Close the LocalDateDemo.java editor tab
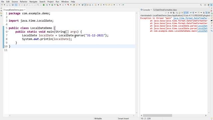Screen dimensions: 213x120 25,10
